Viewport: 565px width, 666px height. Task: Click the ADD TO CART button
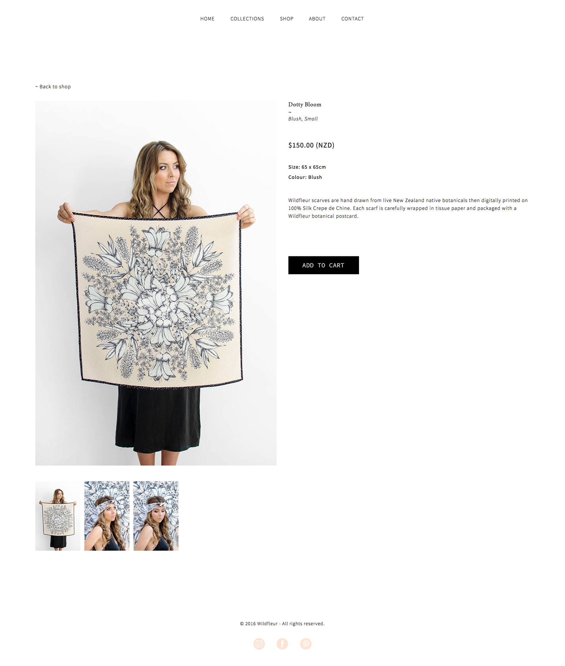[x=323, y=265]
